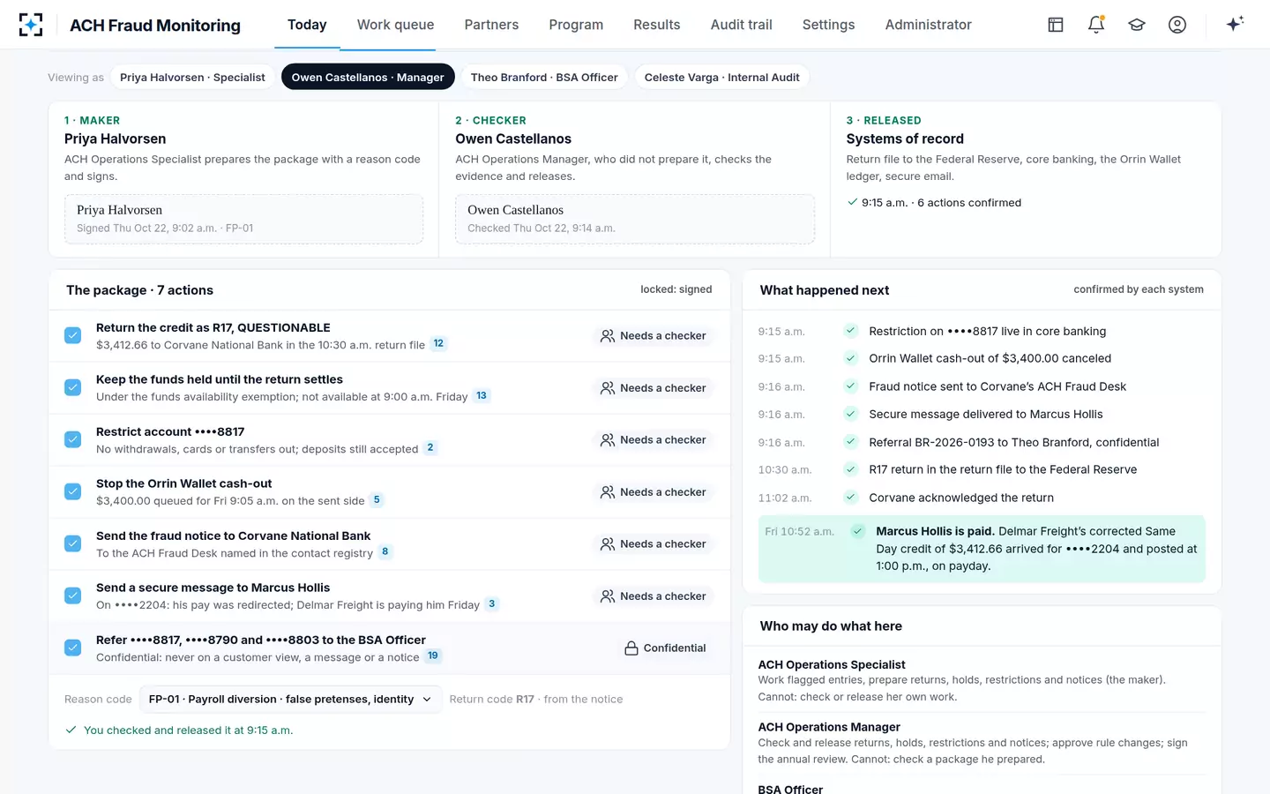Click check icon beside Corvane acknowledged the return
The height and width of the screenshot is (794, 1270).
tap(851, 498)
